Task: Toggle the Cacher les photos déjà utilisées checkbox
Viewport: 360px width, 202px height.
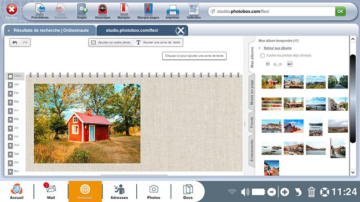Action: [263, 55]
